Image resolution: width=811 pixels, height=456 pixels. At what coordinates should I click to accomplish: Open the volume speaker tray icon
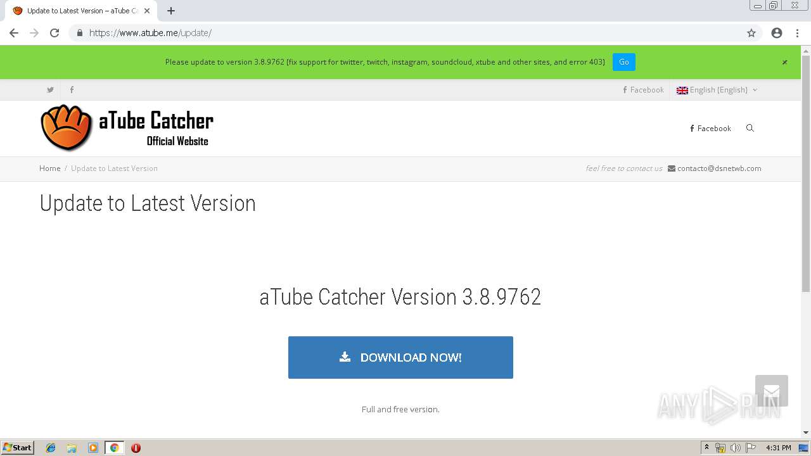point(736,448)
